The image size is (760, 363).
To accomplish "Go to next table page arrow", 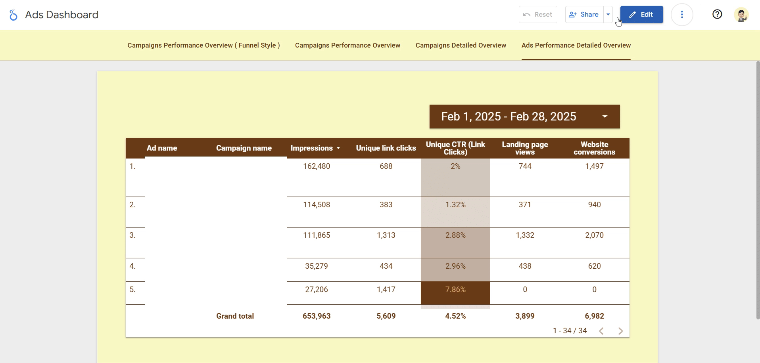I will 620,331.
